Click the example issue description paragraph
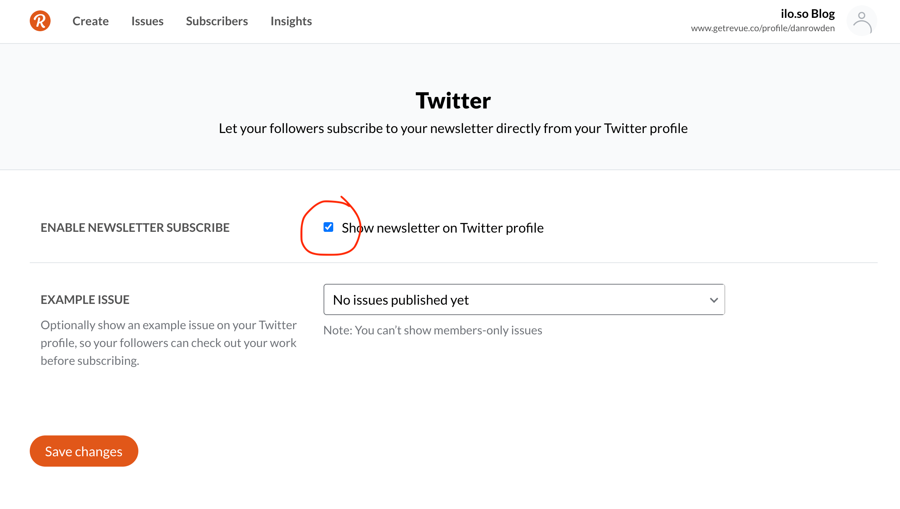Viewport: 900px width, 509px height. [x=168, y=343]
